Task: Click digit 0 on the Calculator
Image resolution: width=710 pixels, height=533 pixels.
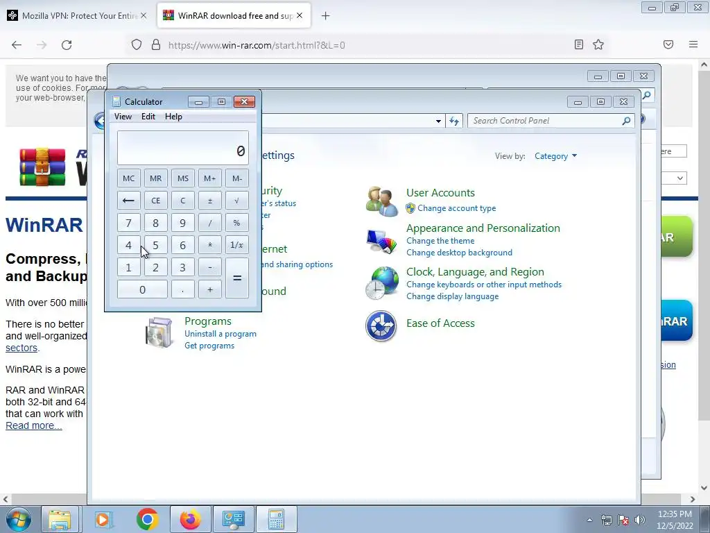Action: coord(142,289)
